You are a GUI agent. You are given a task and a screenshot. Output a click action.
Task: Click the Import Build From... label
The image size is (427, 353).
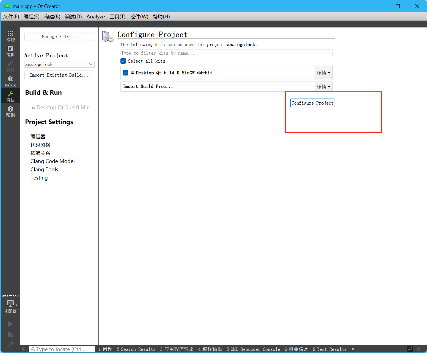tap(148, 86)
